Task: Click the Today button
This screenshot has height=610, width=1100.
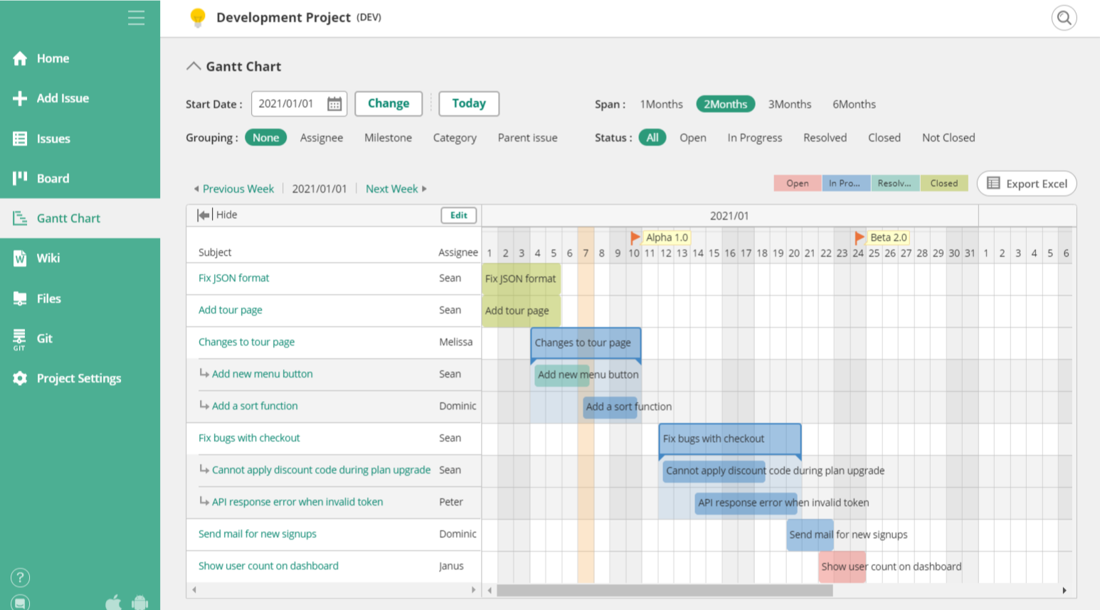Action: (469, 104)
